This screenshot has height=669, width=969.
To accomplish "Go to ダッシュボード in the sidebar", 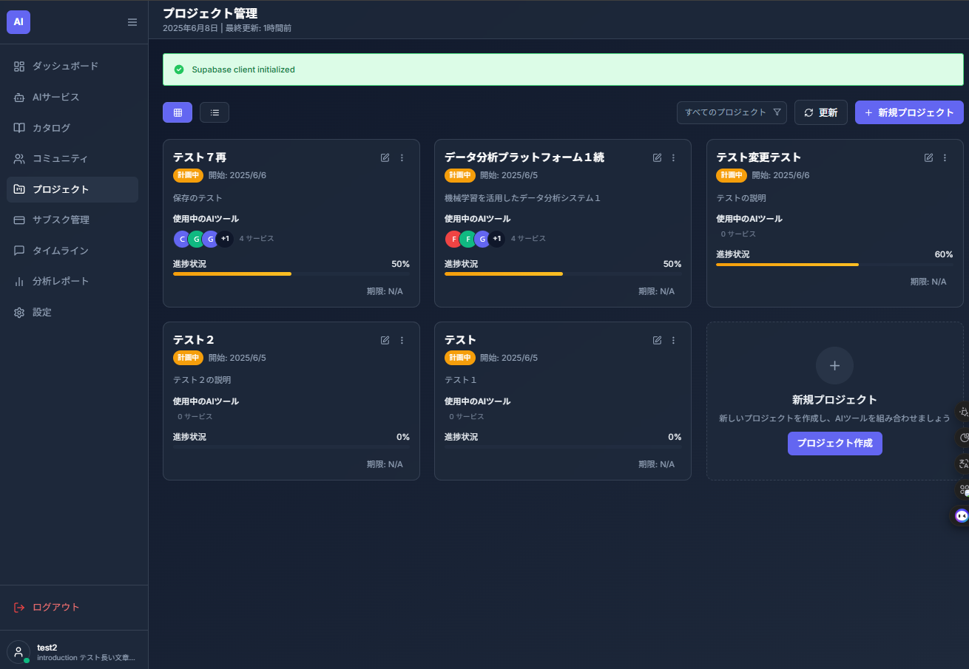I will click(x=65, y=66).
